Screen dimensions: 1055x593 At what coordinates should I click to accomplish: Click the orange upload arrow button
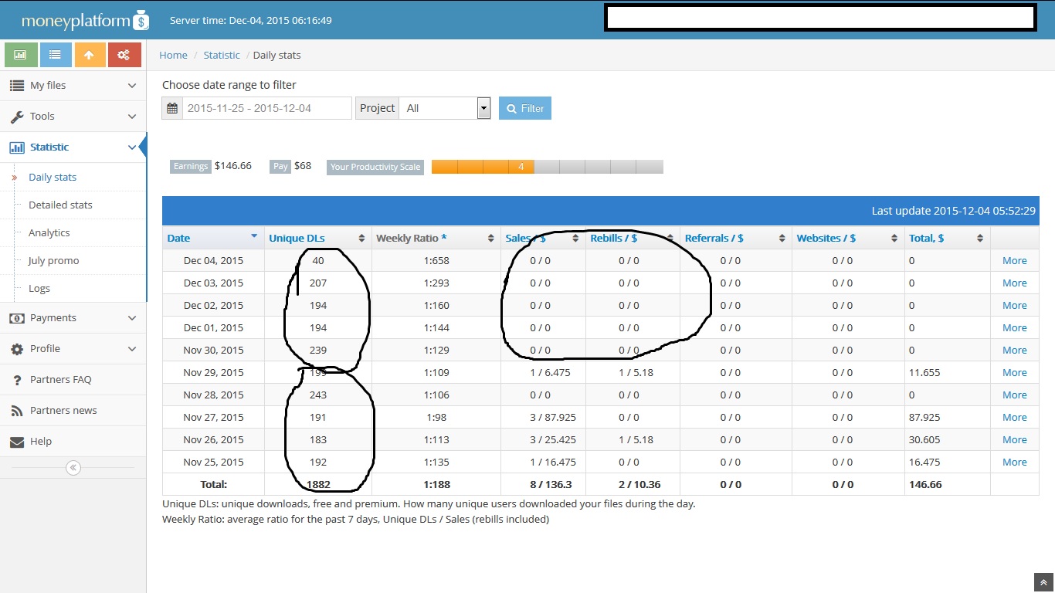[x=90, y=55]
